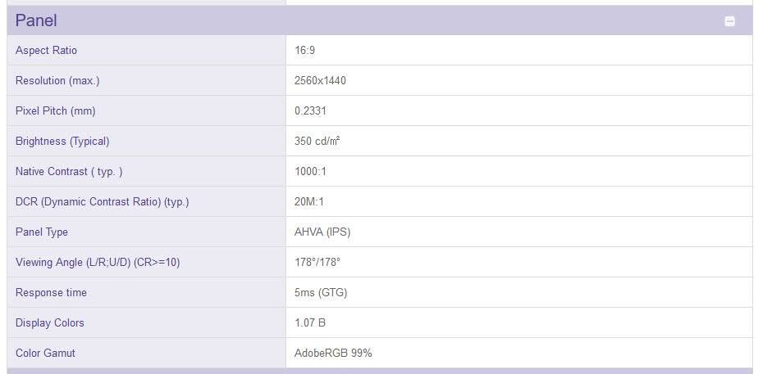This screenshot has width=758, height=374.
Task: Select the Pixel Pitch (mm) label
Action: (x=56, y=110)
